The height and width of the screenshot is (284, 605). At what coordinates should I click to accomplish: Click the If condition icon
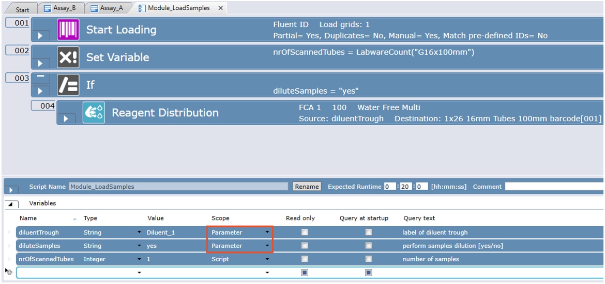[x=68, y=85]
